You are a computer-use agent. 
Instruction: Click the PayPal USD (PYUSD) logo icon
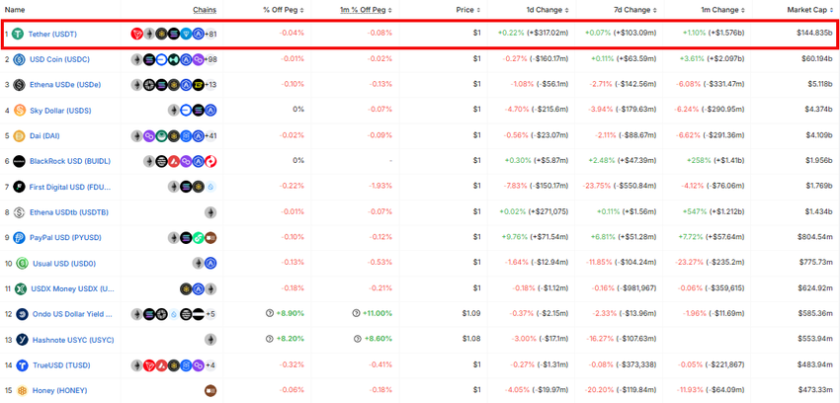pyautogui.click(x=20, y=238)
